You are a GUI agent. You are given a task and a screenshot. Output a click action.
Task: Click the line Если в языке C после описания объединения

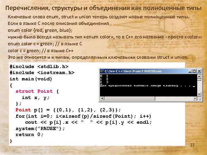pyautogui.click(x=58, y=24)
